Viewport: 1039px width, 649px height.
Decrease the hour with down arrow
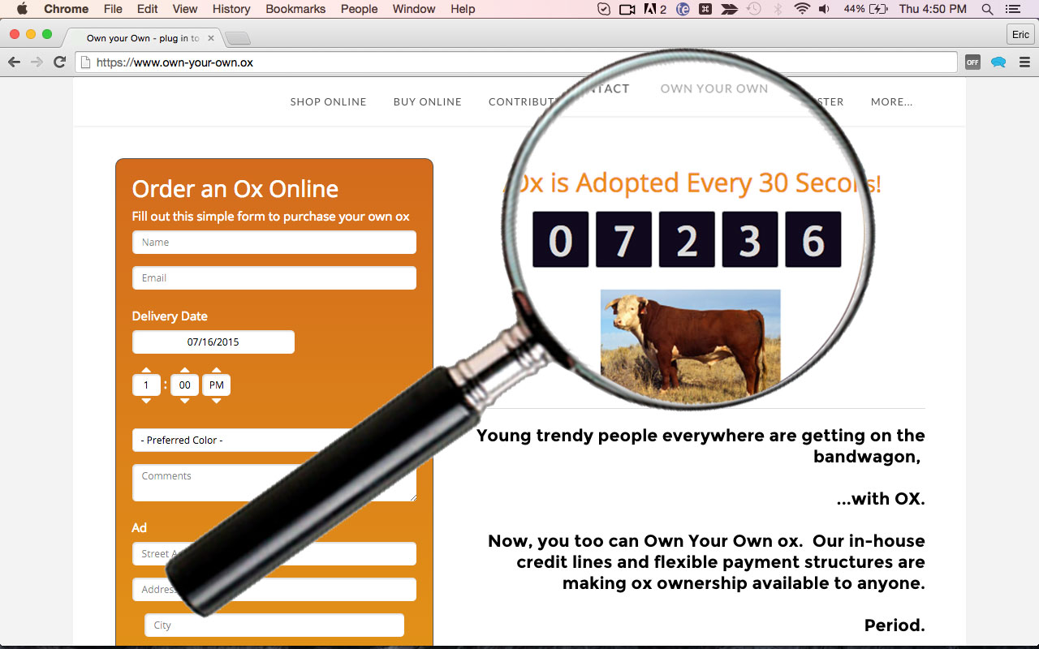pyautogui.click(x=146, y=400)
